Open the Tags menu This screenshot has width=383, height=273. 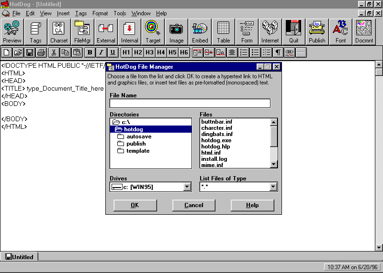[81, 13]
